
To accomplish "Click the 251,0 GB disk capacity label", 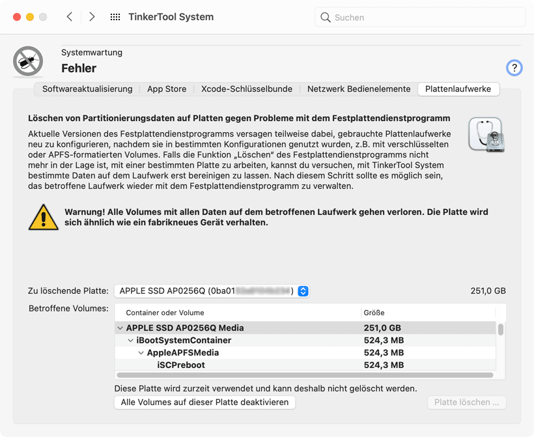I will tap(488, 291).
